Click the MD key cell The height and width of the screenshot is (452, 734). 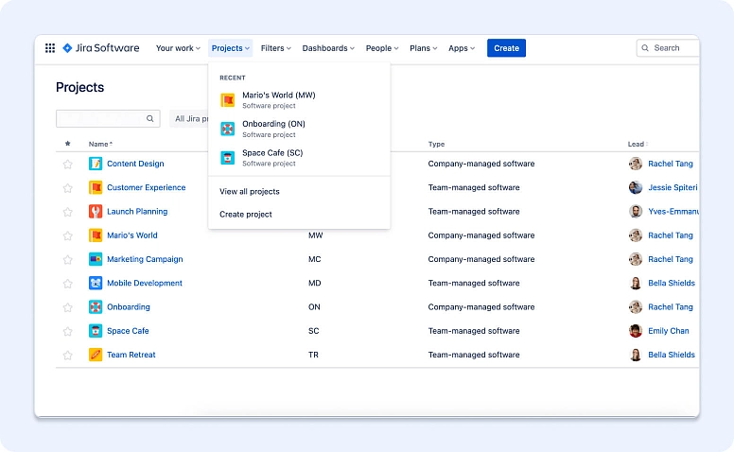[315, 283]
